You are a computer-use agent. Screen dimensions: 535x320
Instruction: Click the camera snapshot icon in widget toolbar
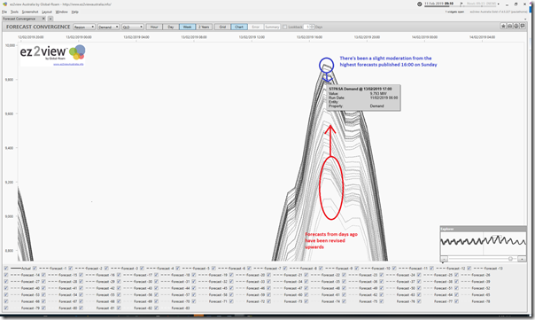pos(509,26)
